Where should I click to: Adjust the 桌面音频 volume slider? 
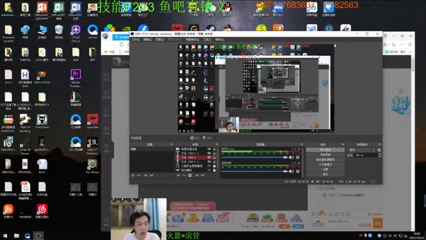click(255, 171)
